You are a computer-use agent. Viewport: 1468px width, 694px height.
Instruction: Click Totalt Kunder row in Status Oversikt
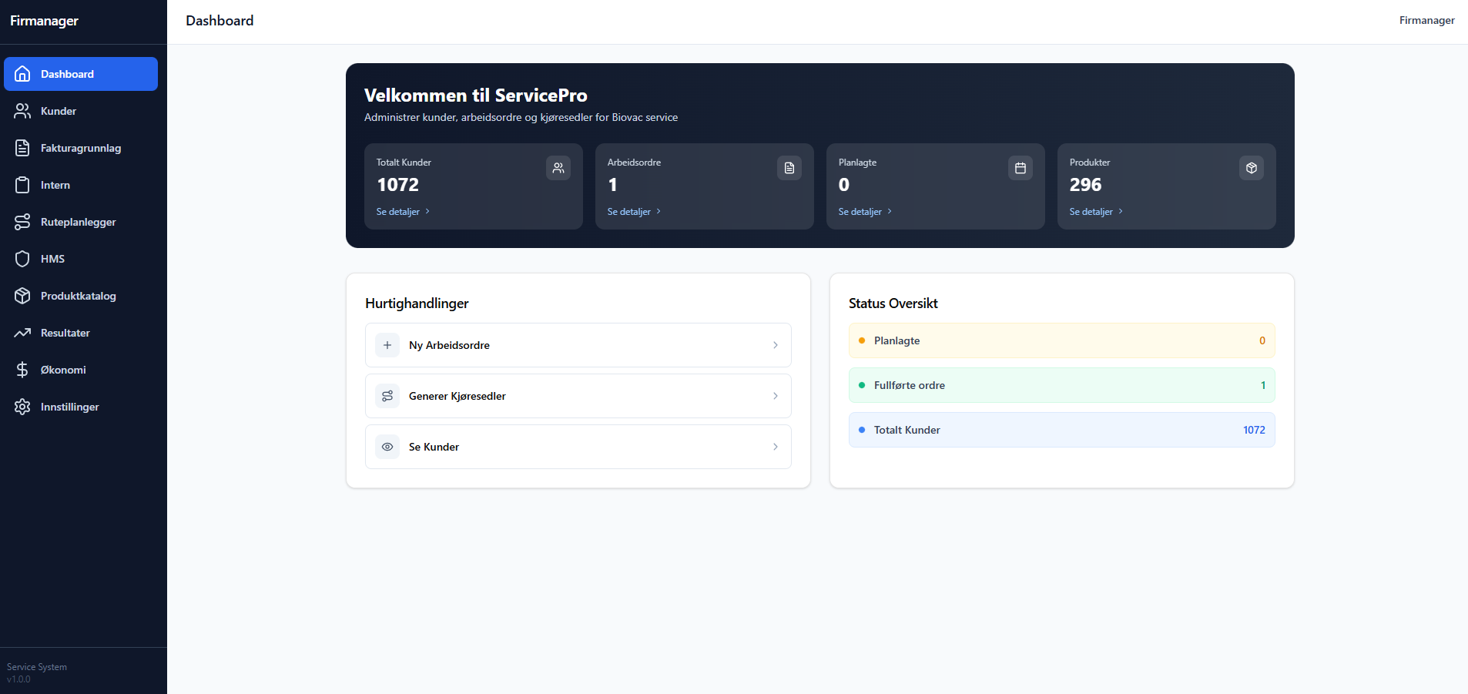point(1062,430)
